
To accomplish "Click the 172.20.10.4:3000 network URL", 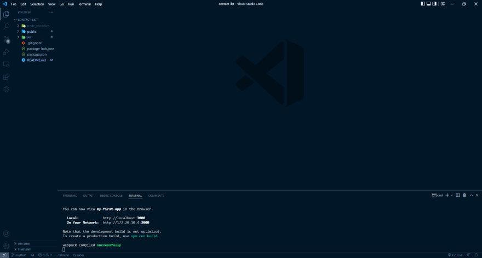I will click(x=126, y=222).
